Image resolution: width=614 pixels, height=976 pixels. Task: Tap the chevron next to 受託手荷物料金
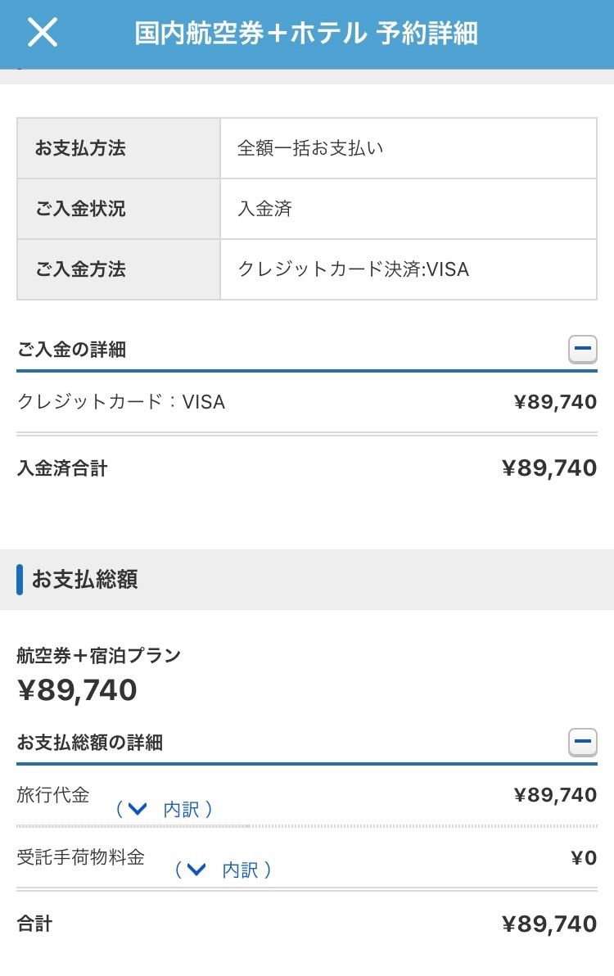tap(196, 870)
